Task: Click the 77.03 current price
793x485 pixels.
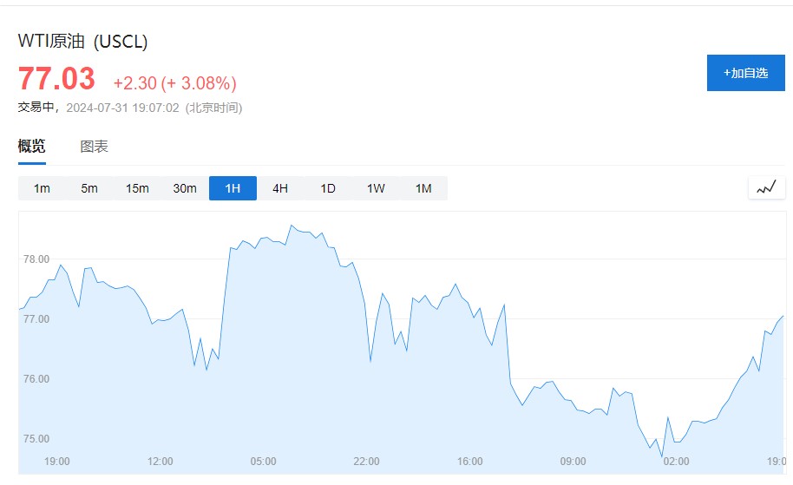Action: click(x=56, y=79)
